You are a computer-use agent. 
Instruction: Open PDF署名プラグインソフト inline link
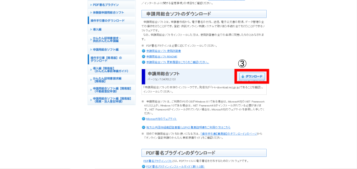point(158,161)
